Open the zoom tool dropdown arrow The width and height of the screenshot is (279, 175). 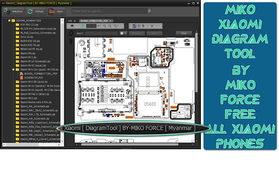[118, 26]
